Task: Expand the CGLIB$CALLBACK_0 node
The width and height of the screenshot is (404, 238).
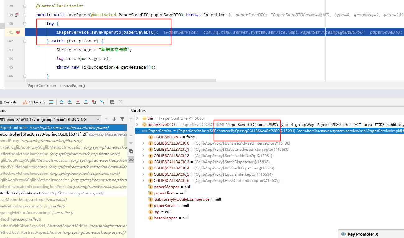Action: [143, 143]
